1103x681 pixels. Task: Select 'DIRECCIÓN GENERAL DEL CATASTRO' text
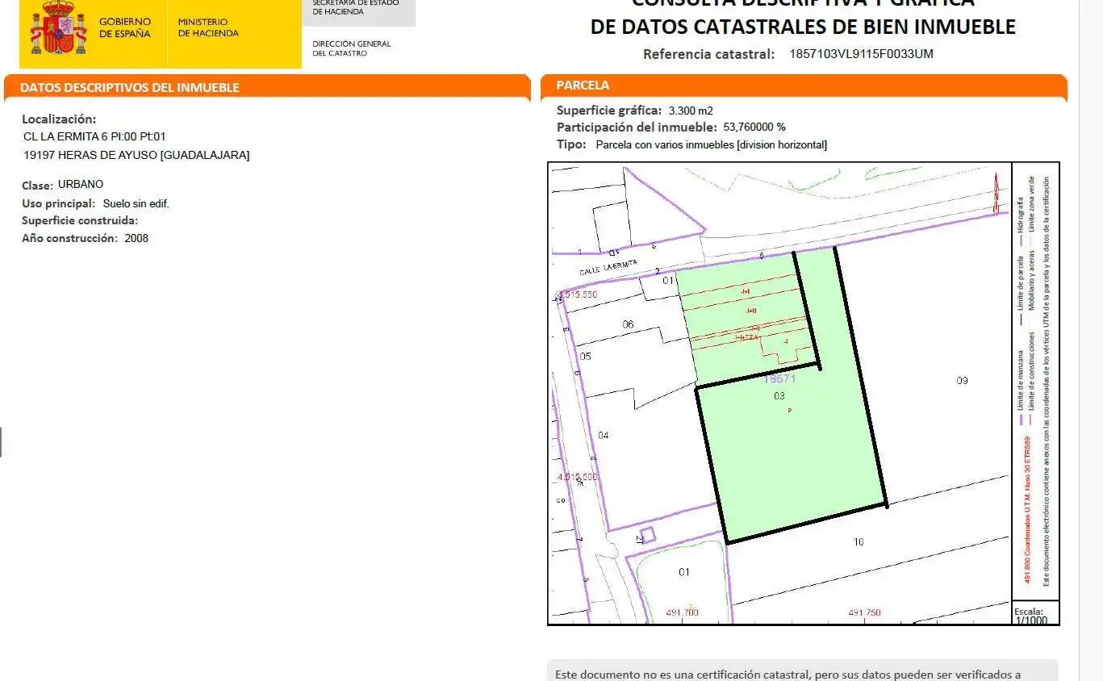coord(351,48)
